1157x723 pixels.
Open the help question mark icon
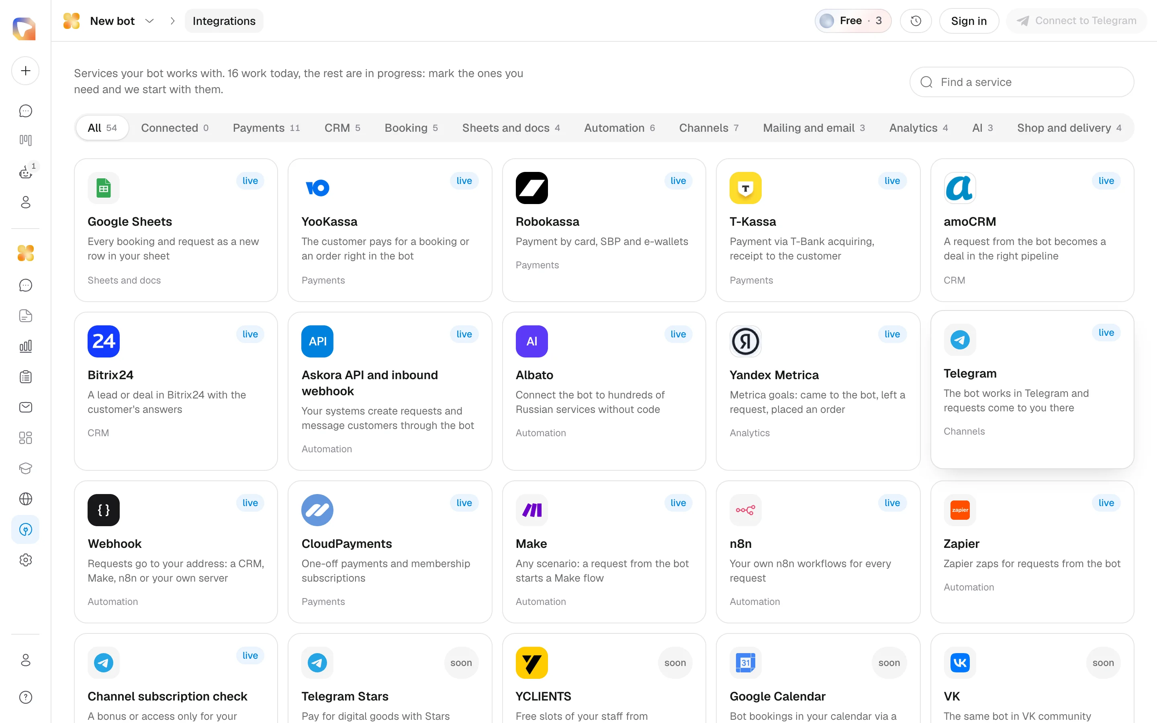[x=25, y=697]
